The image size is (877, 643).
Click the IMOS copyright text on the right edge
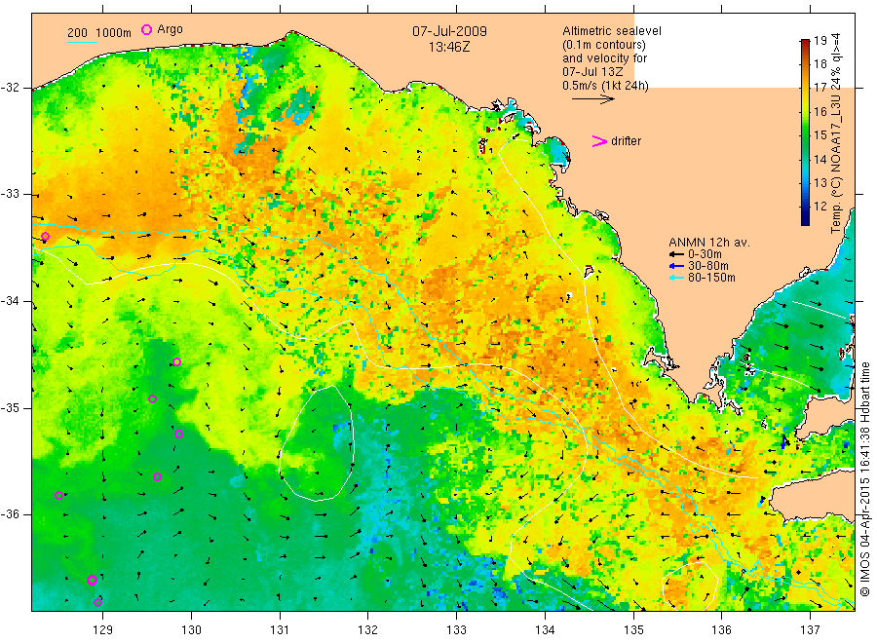(x=864, y=479)
